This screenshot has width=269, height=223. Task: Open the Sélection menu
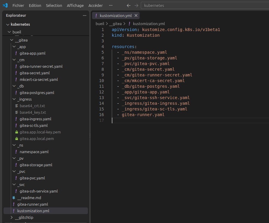click(x=54, y=5)
